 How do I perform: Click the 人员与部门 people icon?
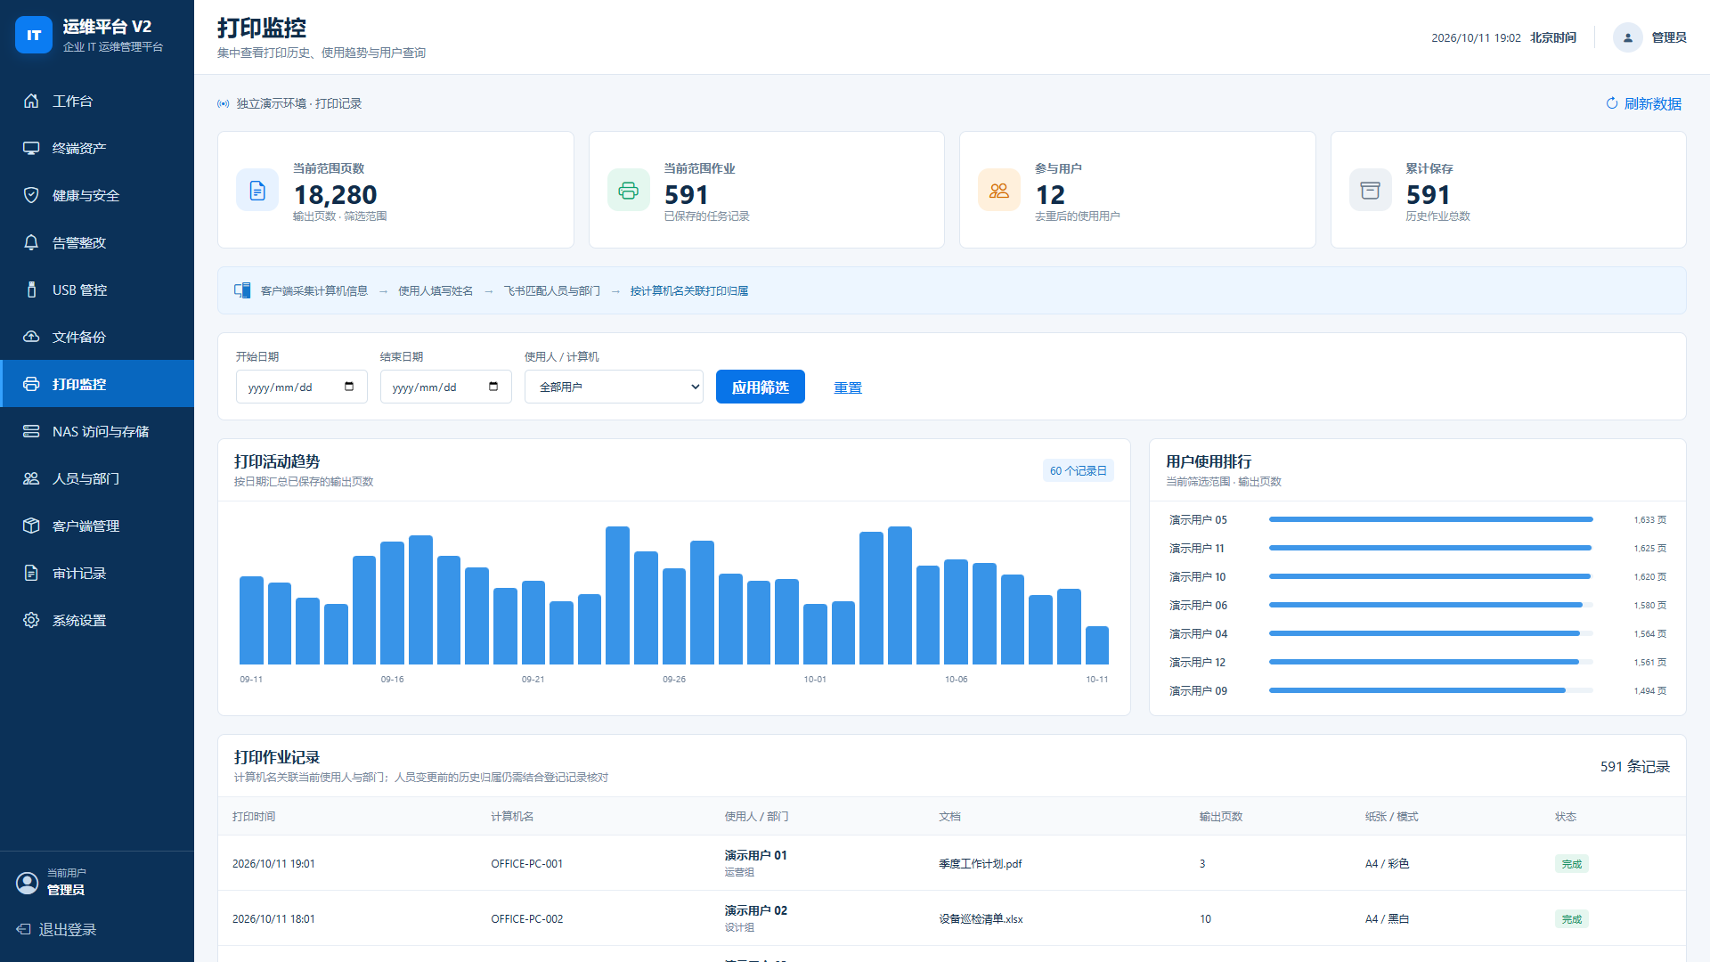(31, 478)
